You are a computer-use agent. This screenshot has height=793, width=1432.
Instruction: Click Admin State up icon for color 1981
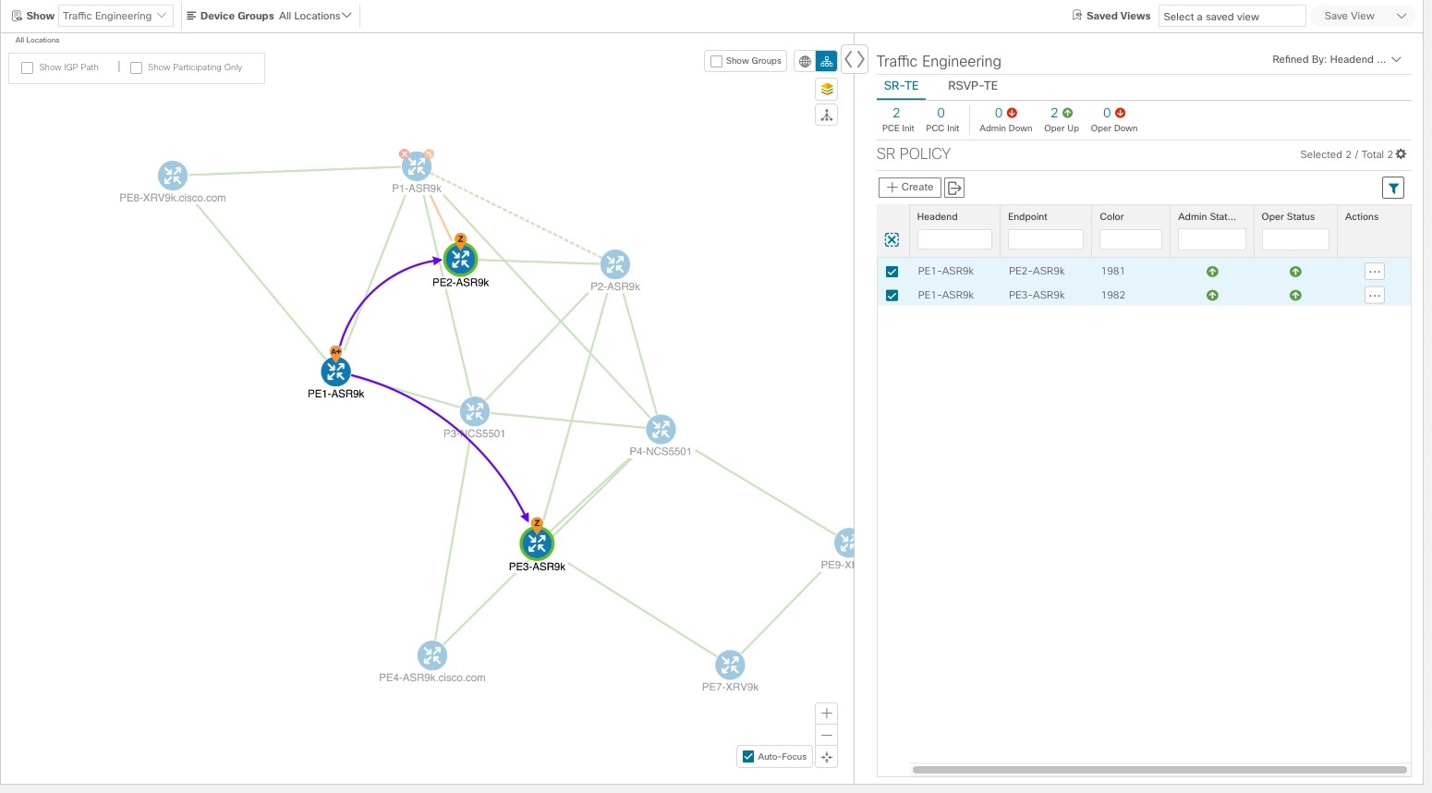(1212, 272)
